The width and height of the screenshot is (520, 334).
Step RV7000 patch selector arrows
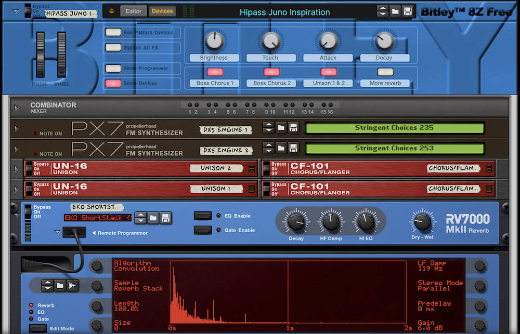coord(140,218)
